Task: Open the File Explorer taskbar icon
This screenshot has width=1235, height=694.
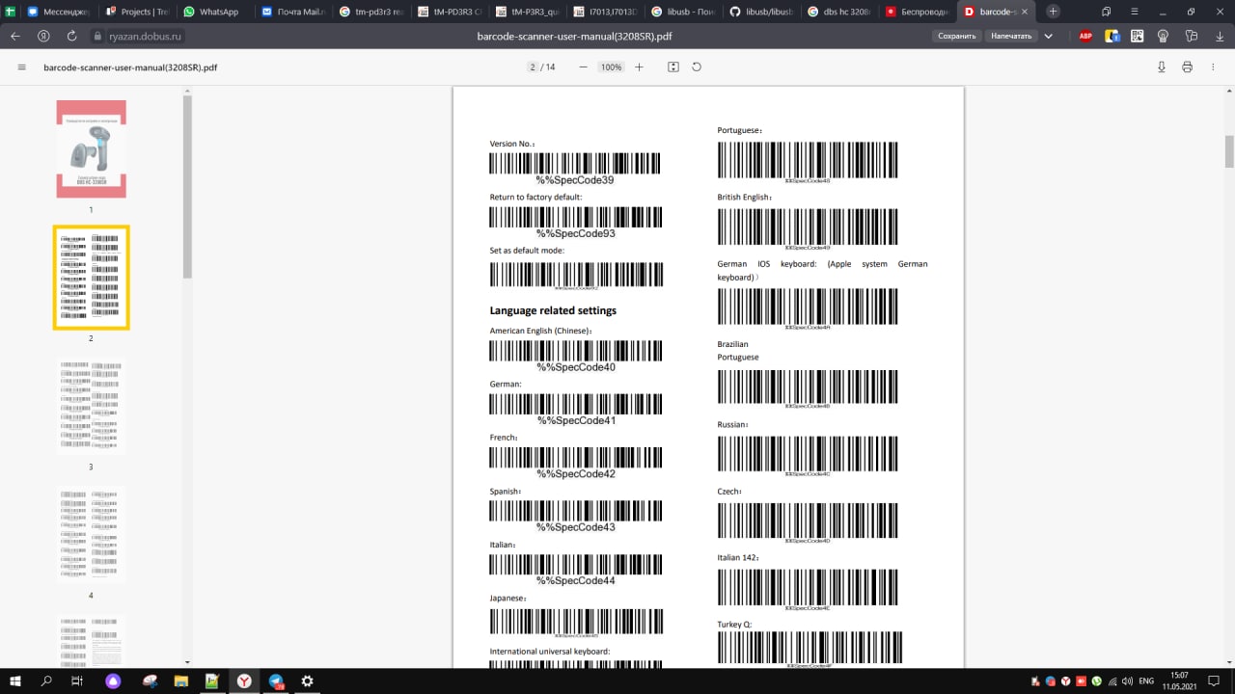Action: pos(180,681)
